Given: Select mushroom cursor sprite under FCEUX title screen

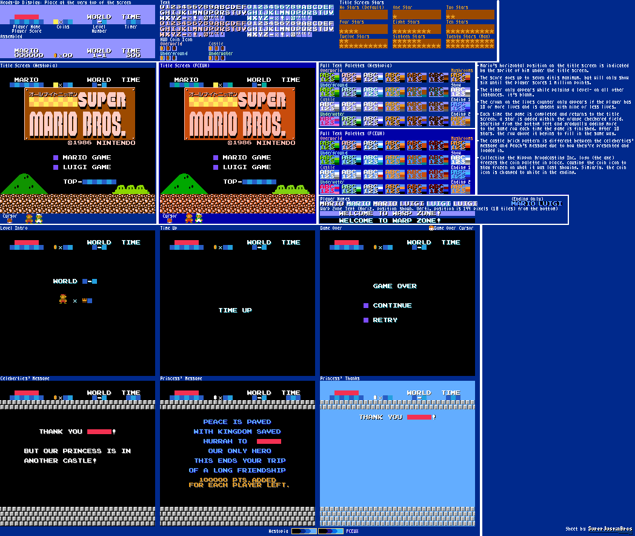Looking at the screenshot, I should pyautogui.click(x=170, y=221).
